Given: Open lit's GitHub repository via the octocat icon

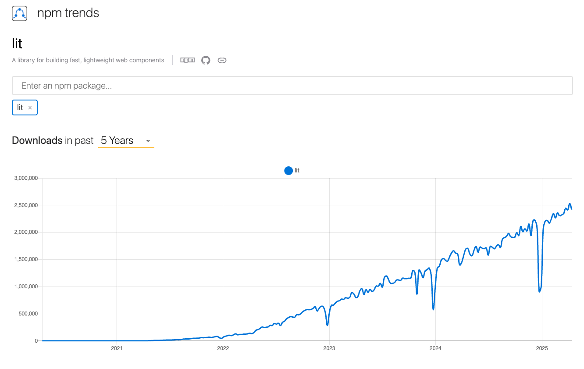Looking at the screenshot, I should [206, 60].
